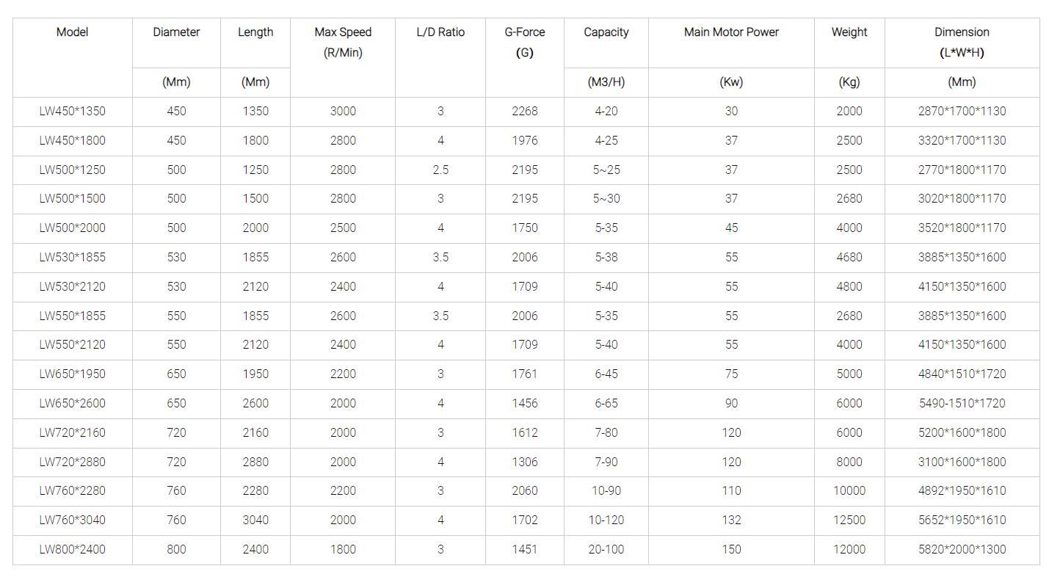The width and height of the screenshot is (1049, 577).
Task: Select the L/D ratio 2.5 cell
Action: coord(440,170)
